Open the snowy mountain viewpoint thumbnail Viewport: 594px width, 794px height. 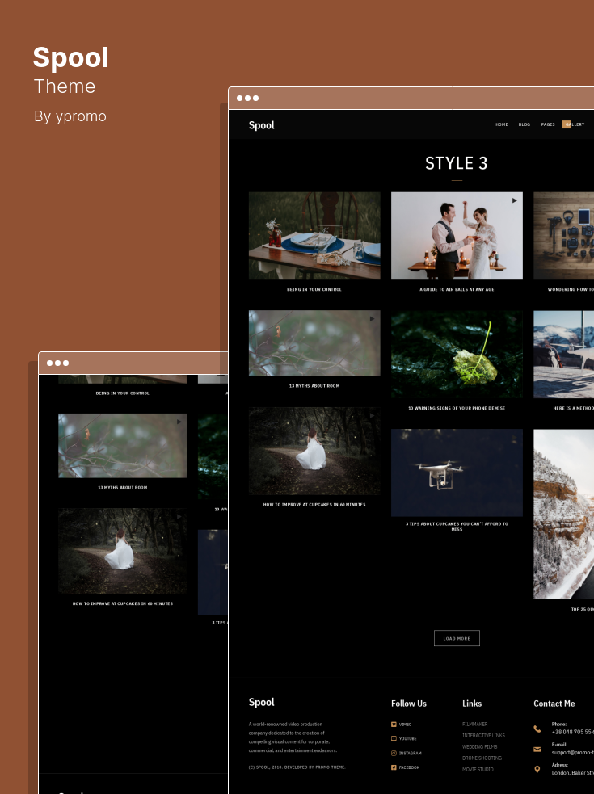pyautogui.click(x=563, y=355)
